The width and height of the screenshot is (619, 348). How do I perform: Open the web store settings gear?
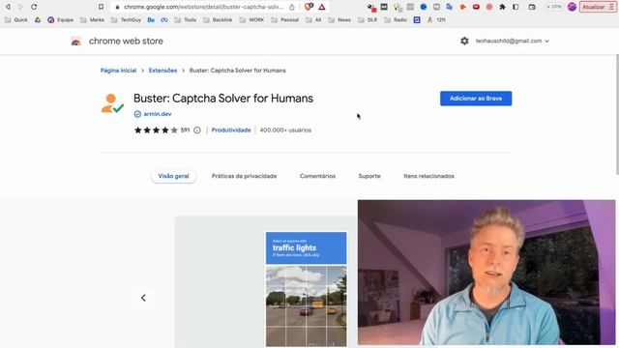click(x=464, y=41)
